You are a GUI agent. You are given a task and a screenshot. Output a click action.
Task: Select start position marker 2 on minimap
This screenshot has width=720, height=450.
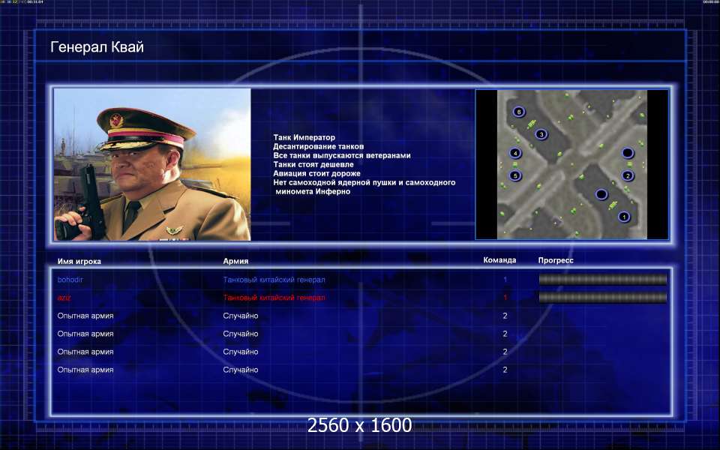[x=628, y=175]
